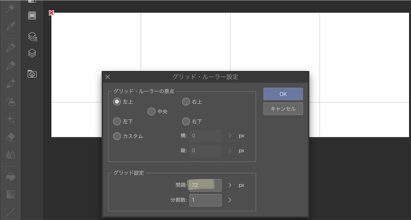Select the Blend tool
This screenshot has height=220, width=411.
click(x=10, y=155)
